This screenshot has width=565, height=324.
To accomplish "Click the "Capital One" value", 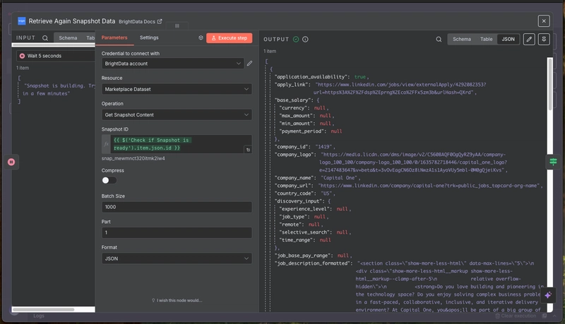I will point(340,178).
